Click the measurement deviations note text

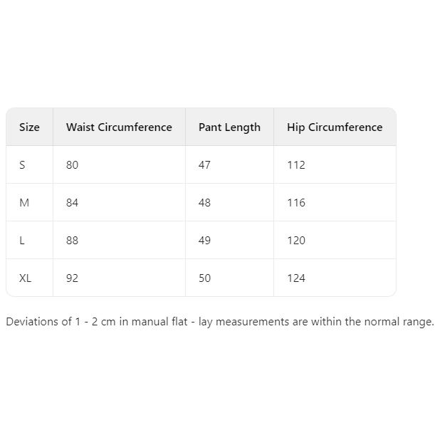[219, 322]
